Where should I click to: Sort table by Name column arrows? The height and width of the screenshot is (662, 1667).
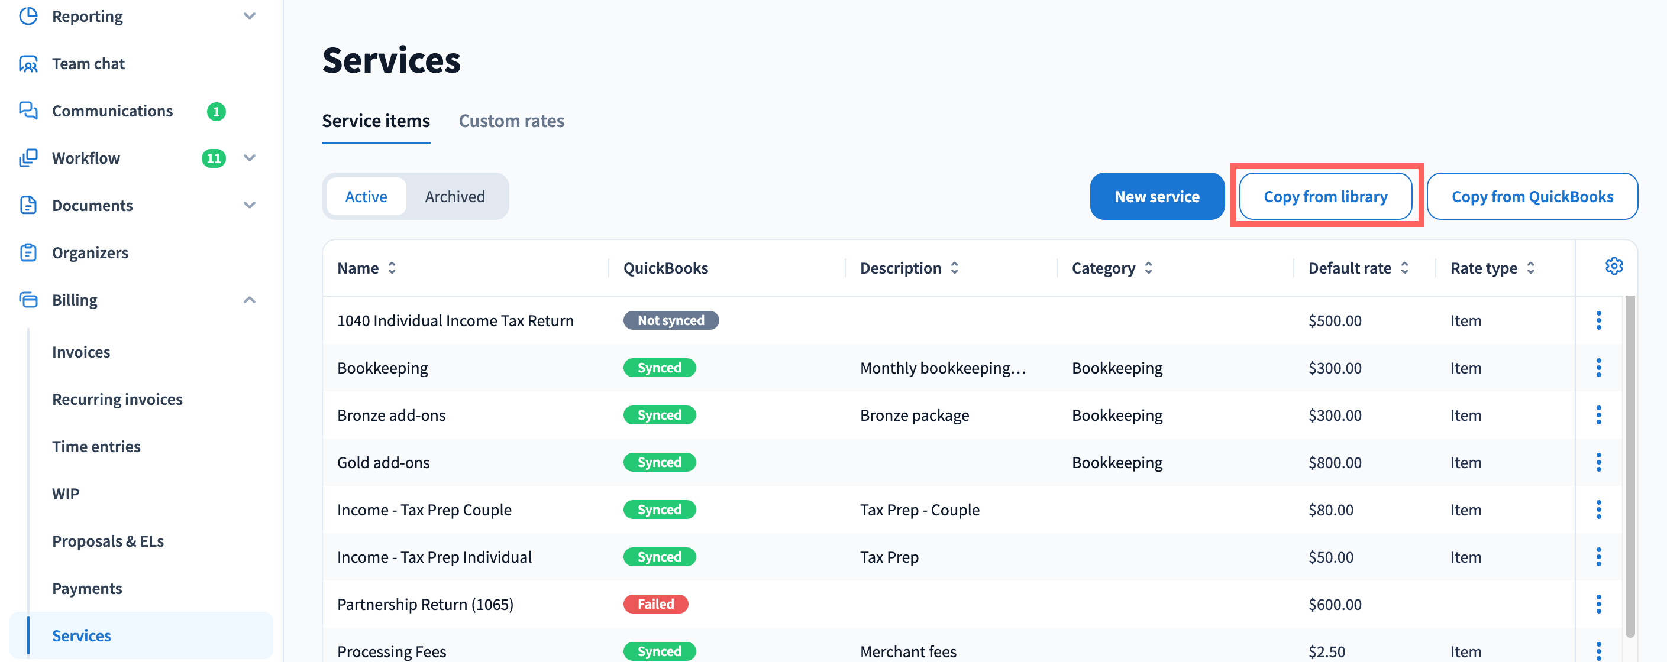point(392,268)
